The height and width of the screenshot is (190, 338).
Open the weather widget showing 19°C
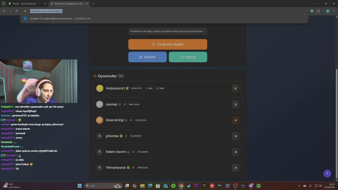tap(11, 186)
